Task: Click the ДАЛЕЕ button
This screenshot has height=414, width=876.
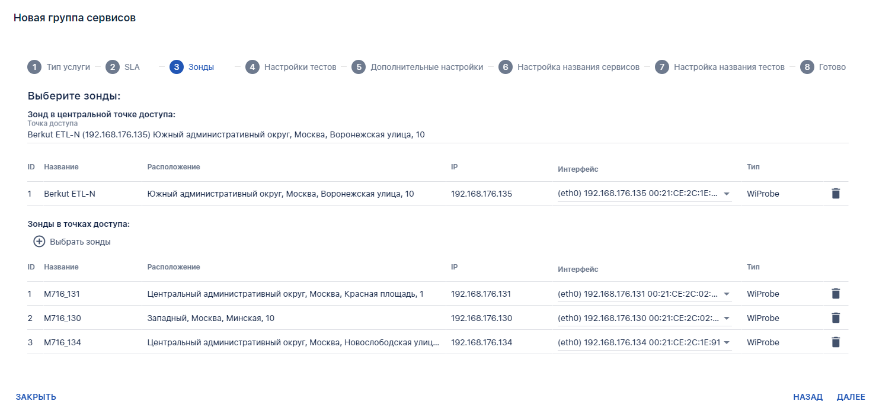Action: click(851, 397)
